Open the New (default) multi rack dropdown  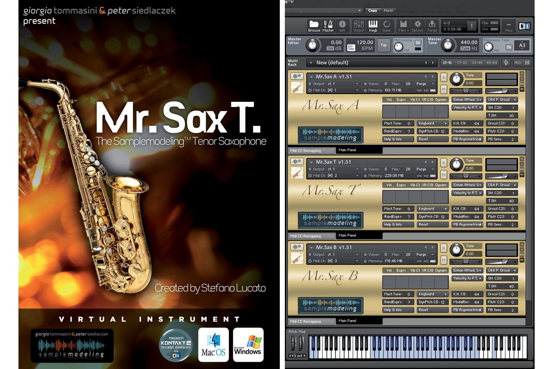(x=372, y=63)
